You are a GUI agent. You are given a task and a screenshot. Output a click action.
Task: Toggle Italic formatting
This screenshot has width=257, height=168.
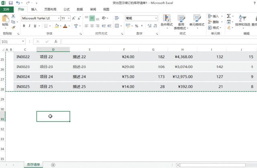[30, 26]
